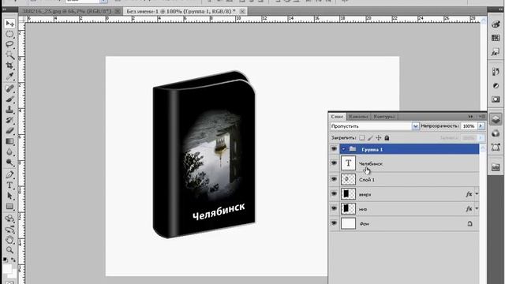Select the Без имени-1 document tab
Screen dimensions: 505x284
click(x=181, y=11)
